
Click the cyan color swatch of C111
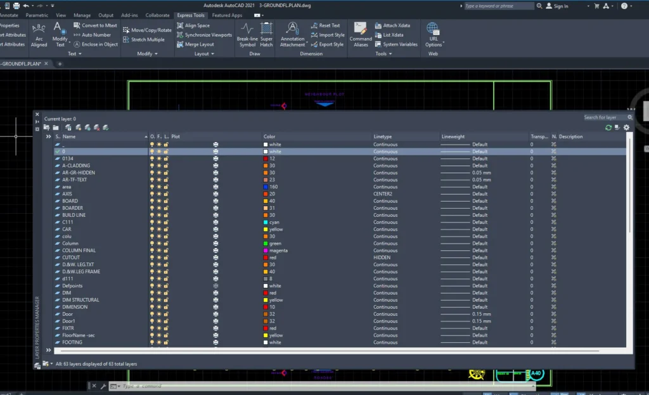(x=266, y=223)
